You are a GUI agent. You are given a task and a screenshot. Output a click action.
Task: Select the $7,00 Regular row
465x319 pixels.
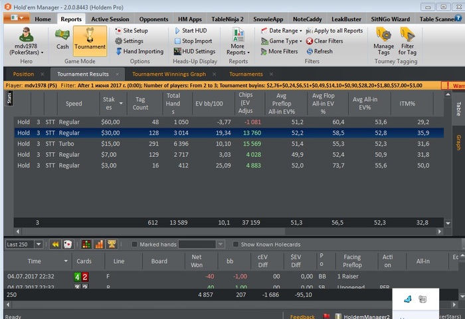point(229,155)
